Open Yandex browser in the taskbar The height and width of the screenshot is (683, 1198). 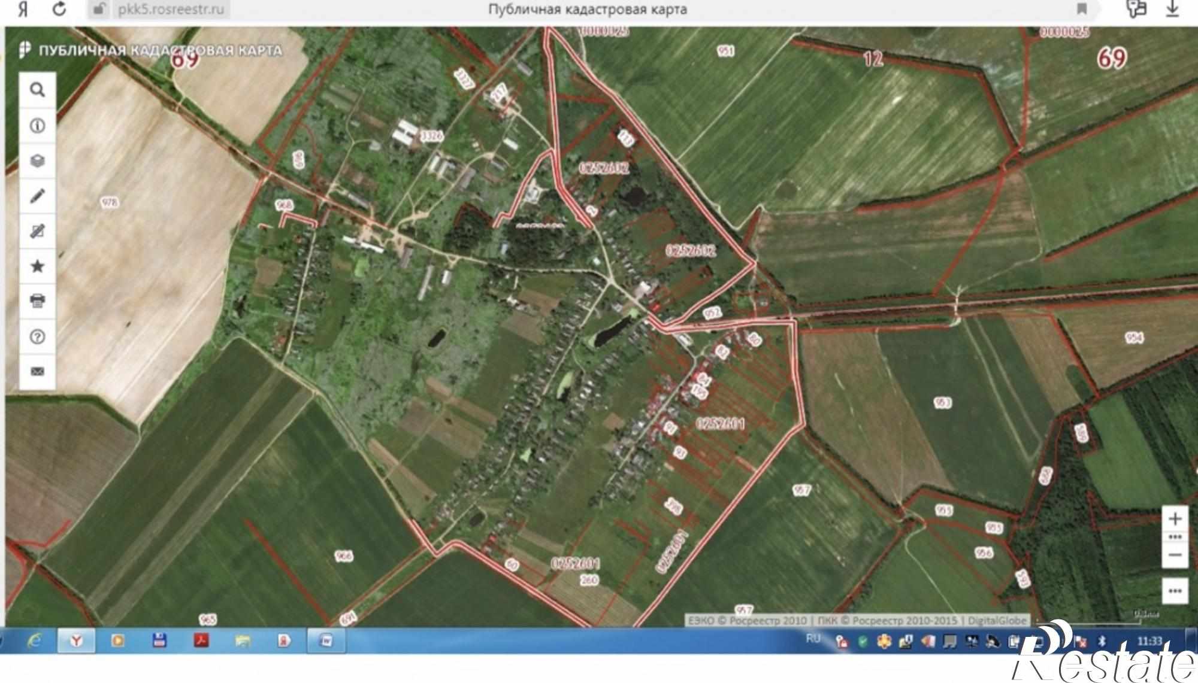click(76, 640)
